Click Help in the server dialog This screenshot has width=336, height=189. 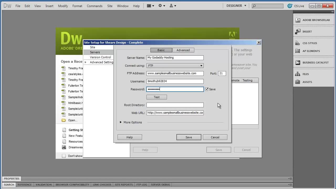pos(130,137)
